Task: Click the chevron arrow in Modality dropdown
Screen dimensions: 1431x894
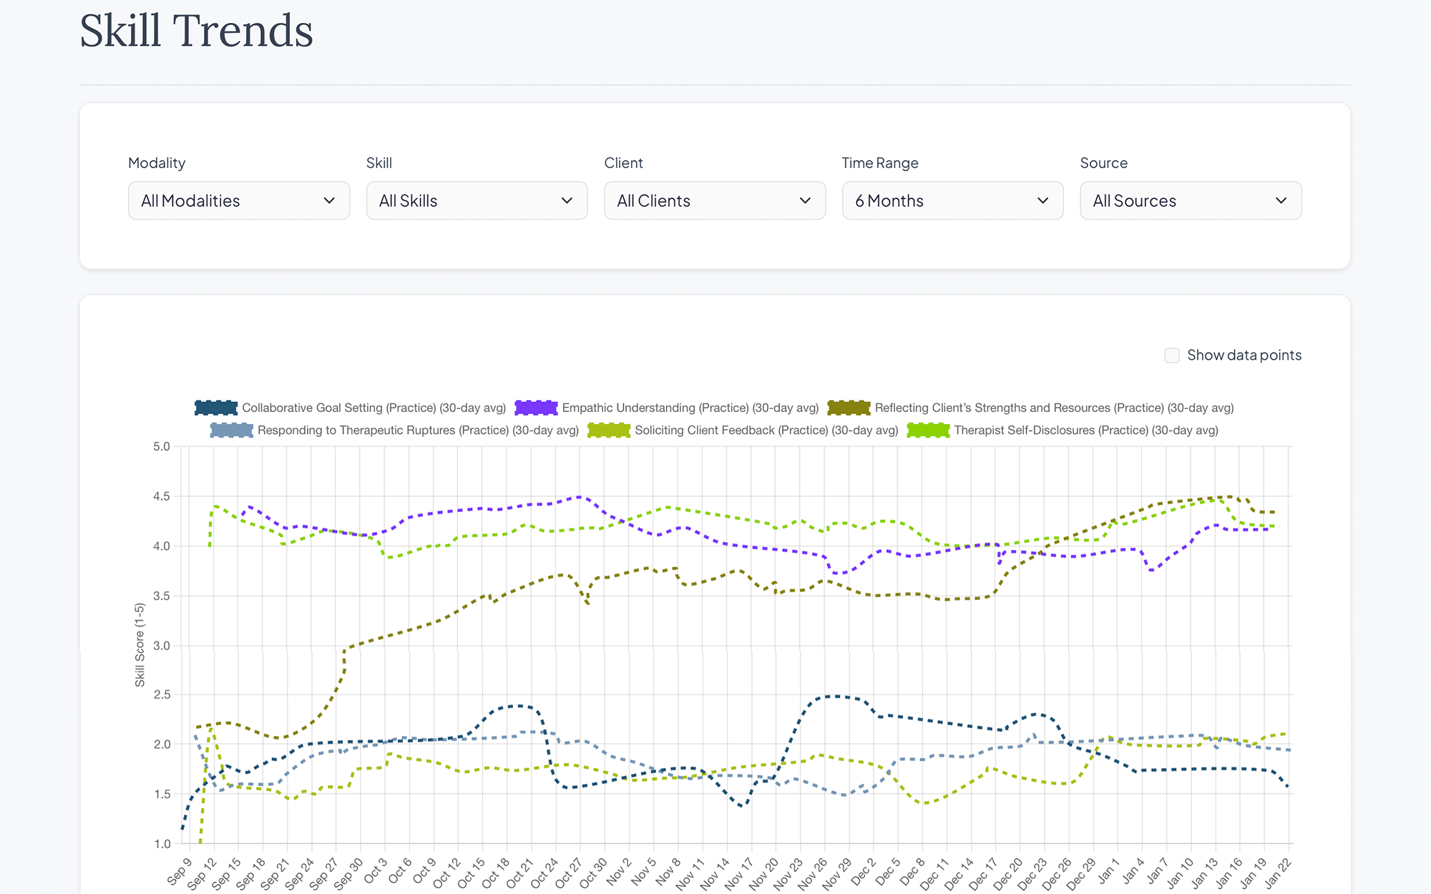Action: [x=329, y=201]
